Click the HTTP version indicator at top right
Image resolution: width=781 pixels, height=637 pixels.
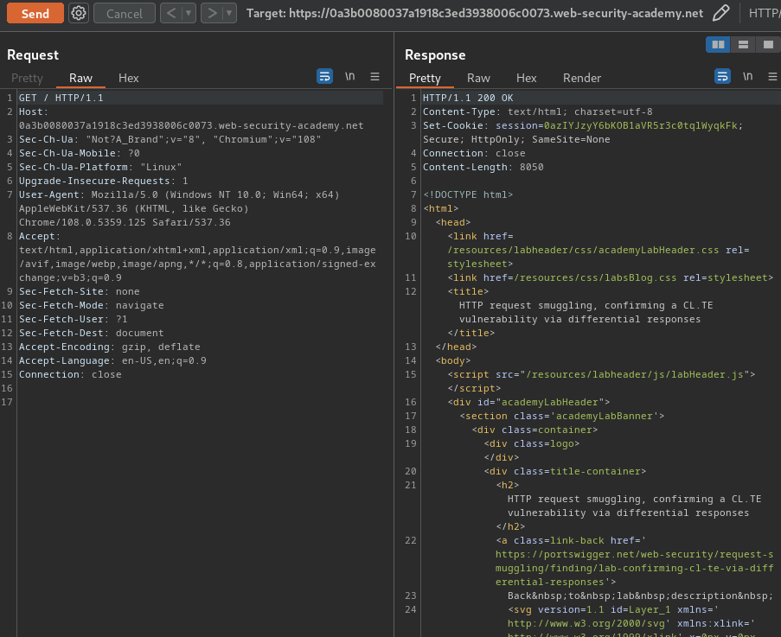click(765, 13)
